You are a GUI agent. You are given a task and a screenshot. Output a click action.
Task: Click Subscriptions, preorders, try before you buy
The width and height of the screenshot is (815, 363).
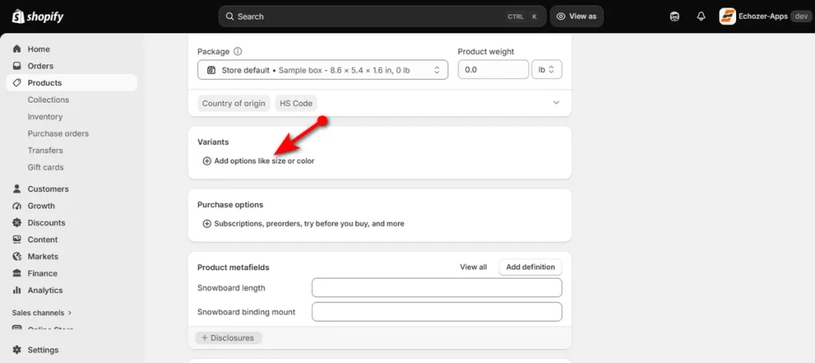coord(303,224)
